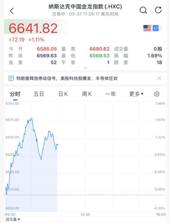Tap the blue current-price dot on chart

(57, 145)
